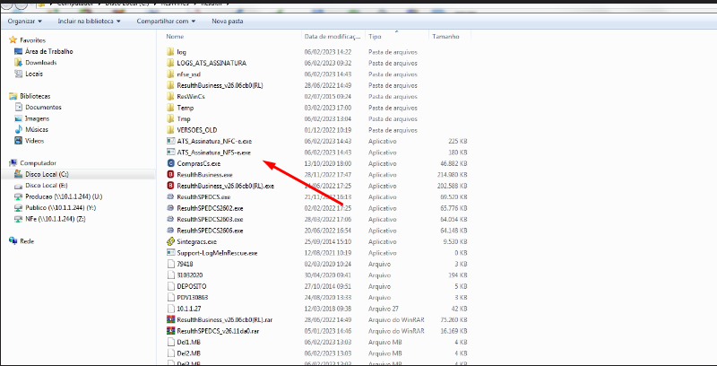Click the LOGS_ATS_ASSINATURA folder icon
Viewport: 717px width, 366px height.
click(170, 63)
